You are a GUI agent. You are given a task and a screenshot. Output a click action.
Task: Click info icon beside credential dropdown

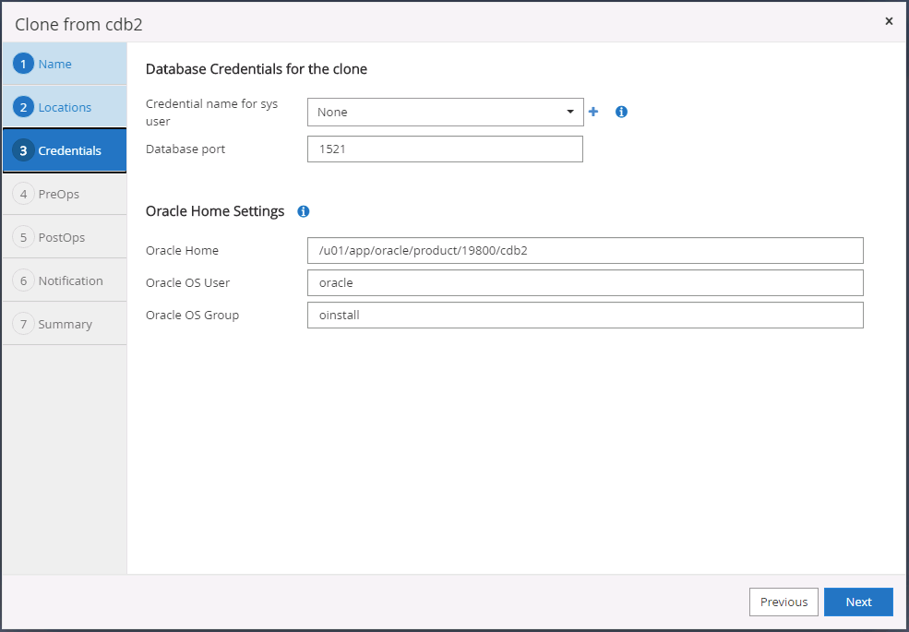[x=621, y=112]
